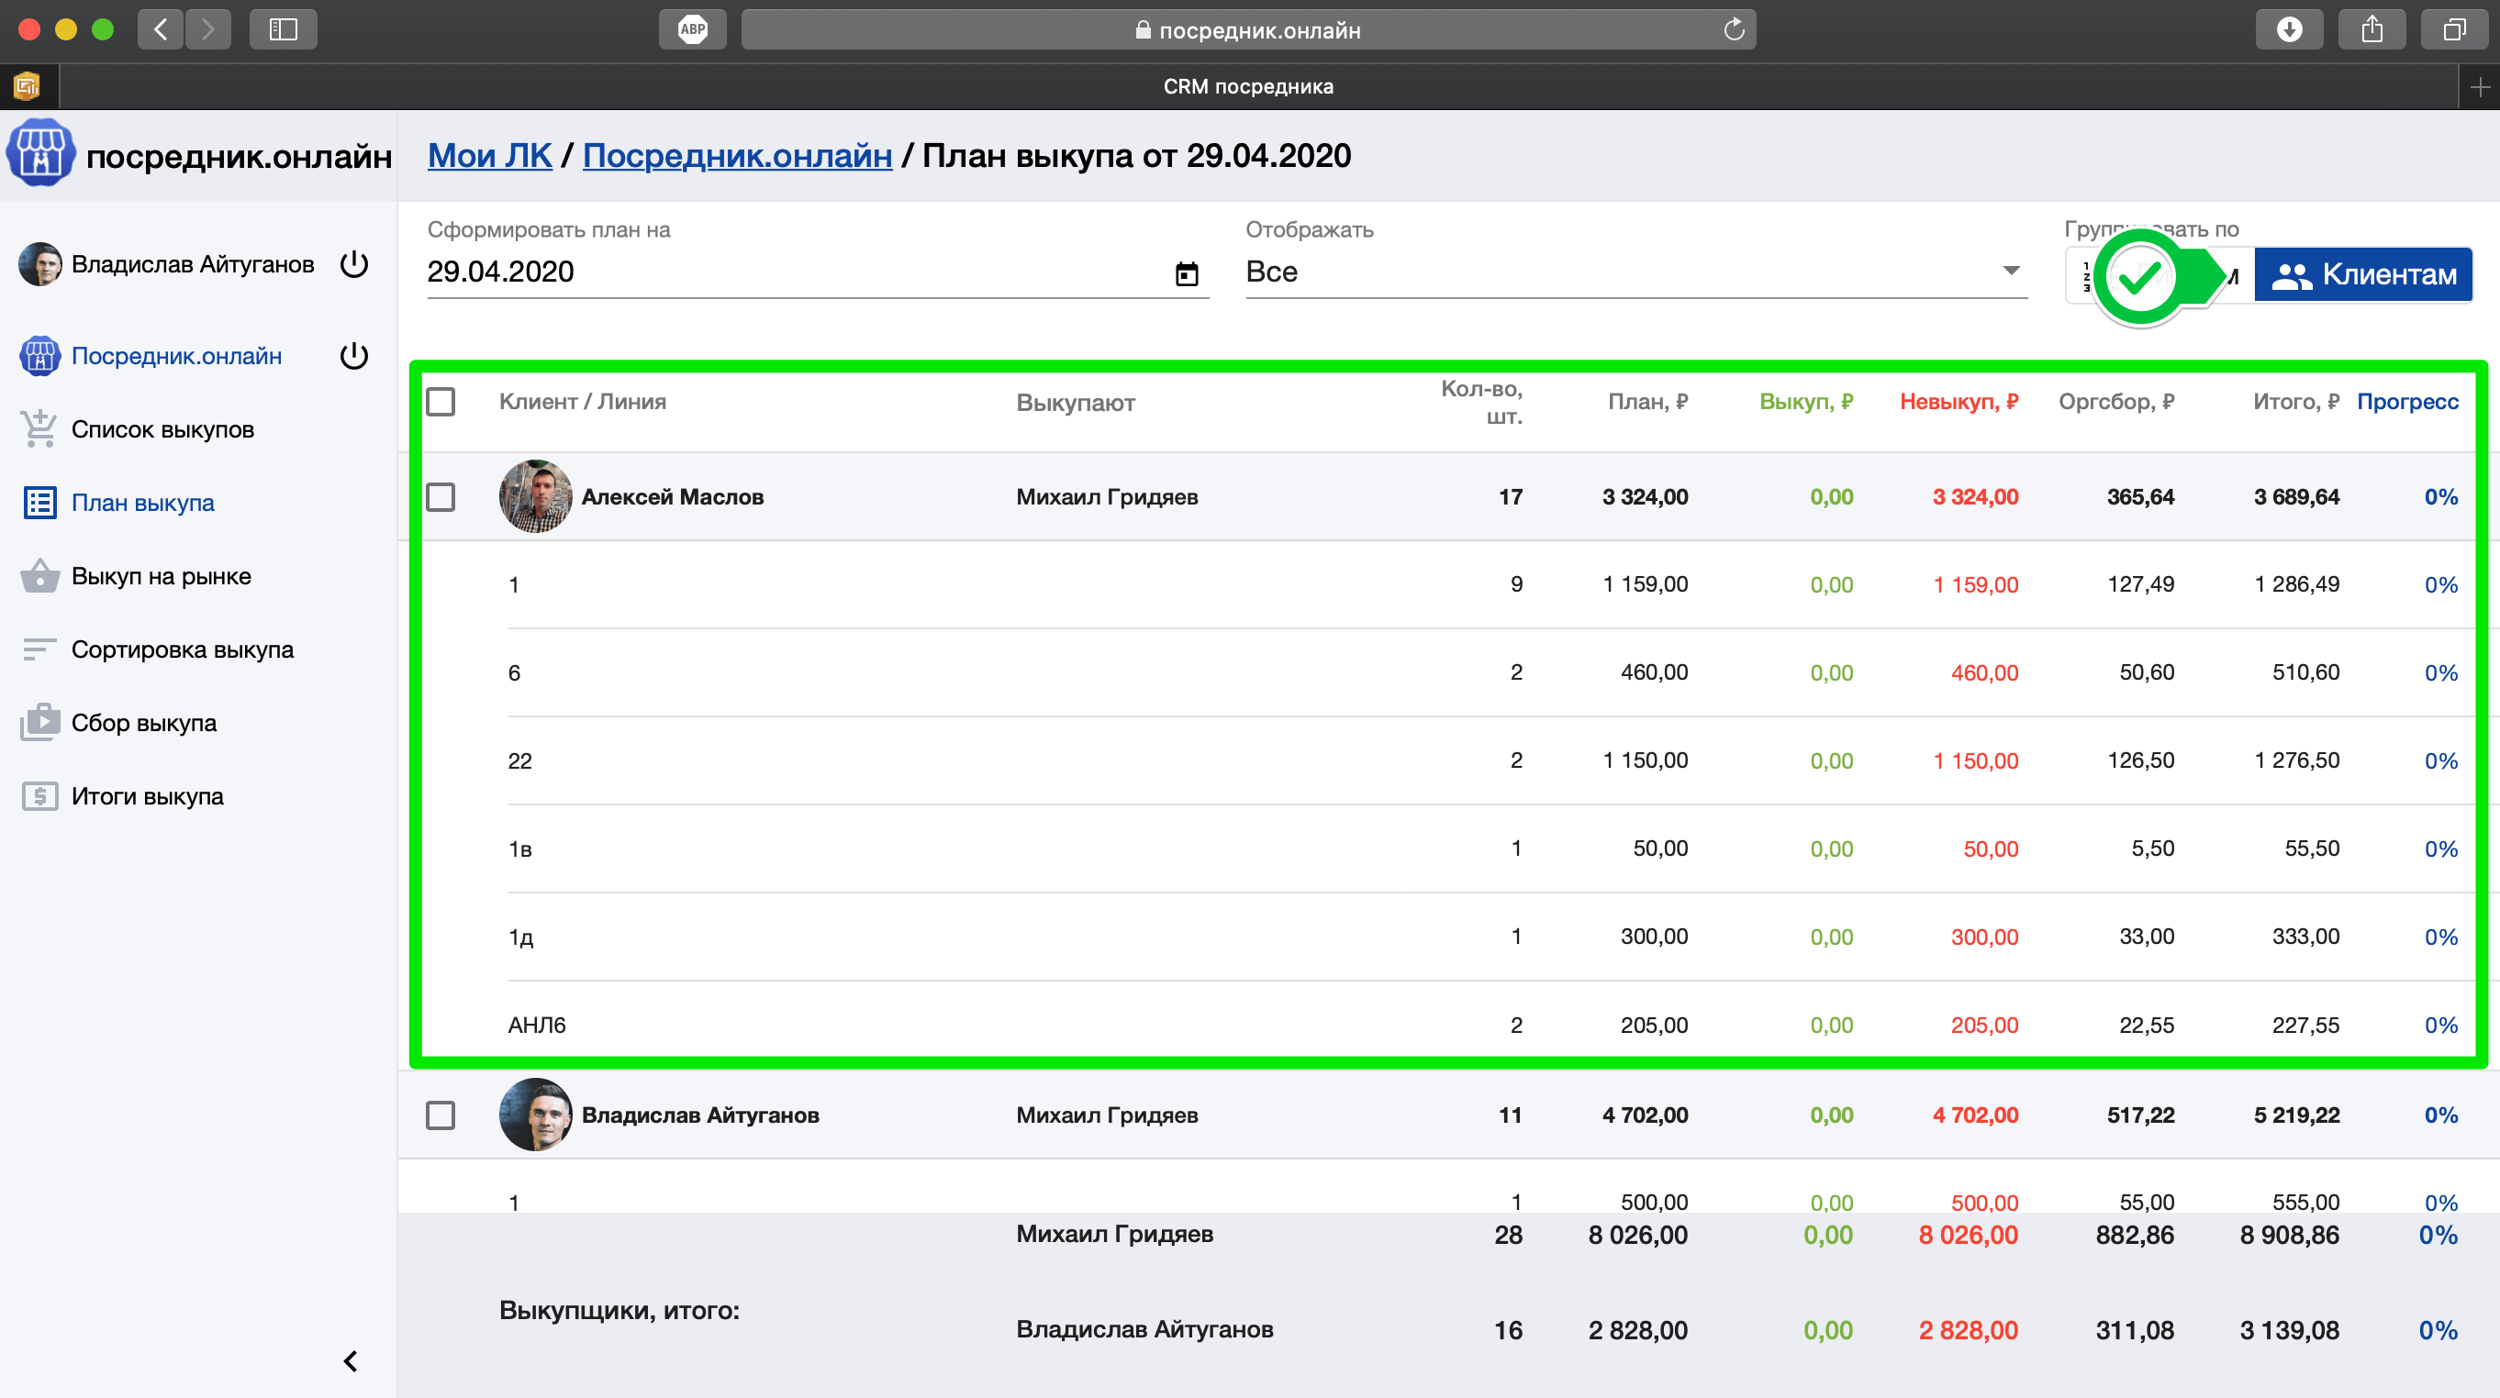The image size is (2500, 1398).
Task: Reload the page with refresh icon
Action: pos(1734,29)
